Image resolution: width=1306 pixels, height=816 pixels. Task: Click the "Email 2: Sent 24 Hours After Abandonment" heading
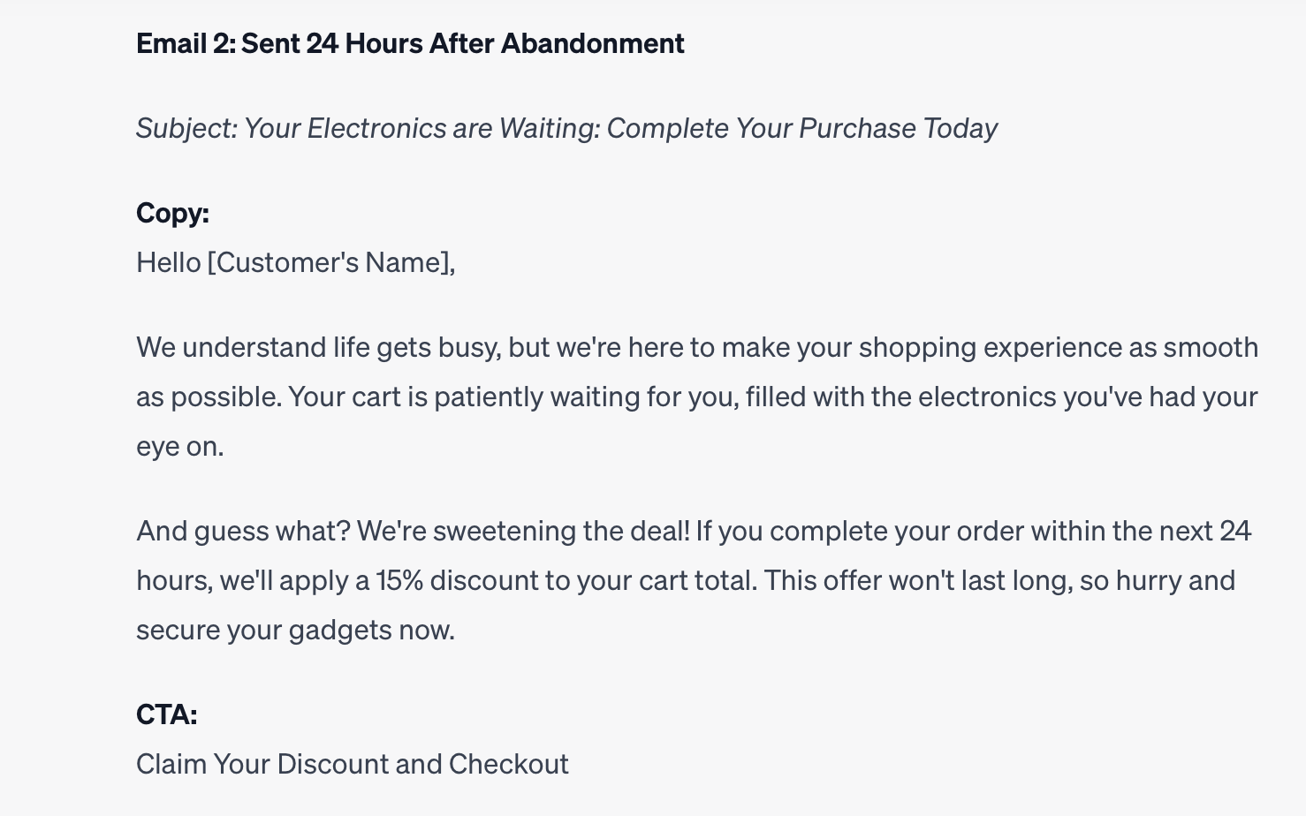click(x=410, y=43)
